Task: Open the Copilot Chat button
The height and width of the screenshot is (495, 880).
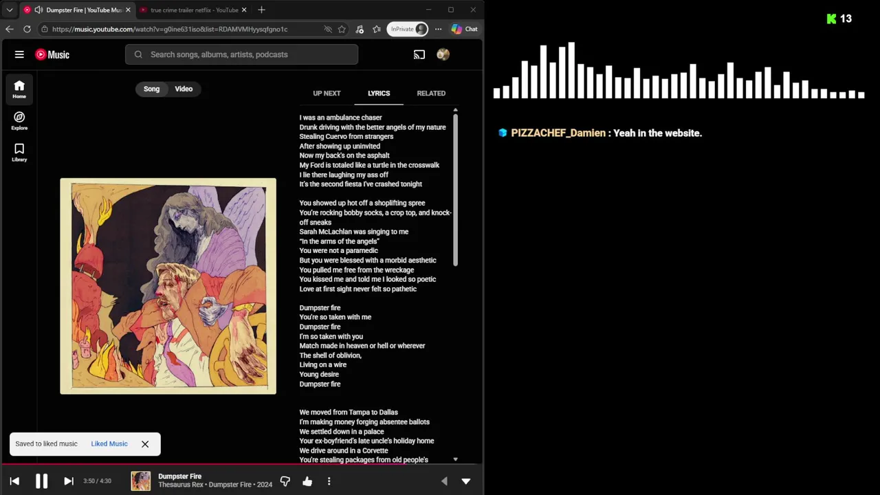Action: coord(464,29)
